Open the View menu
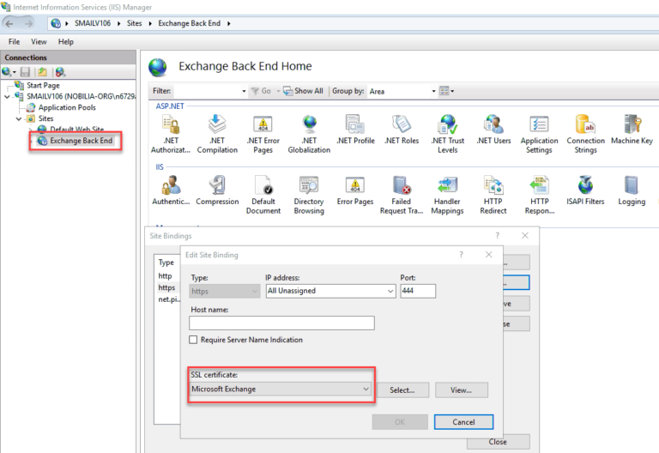 [39, 41]
